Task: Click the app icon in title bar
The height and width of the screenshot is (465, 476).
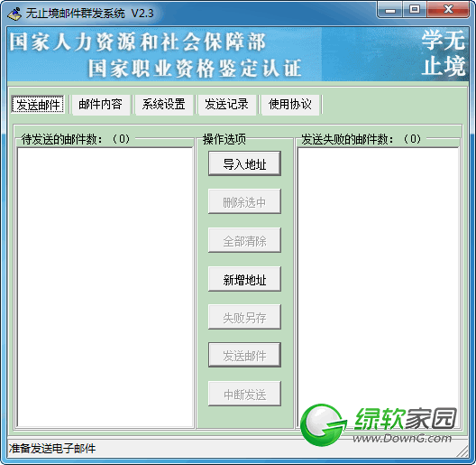Action: [x=14, y=14]
